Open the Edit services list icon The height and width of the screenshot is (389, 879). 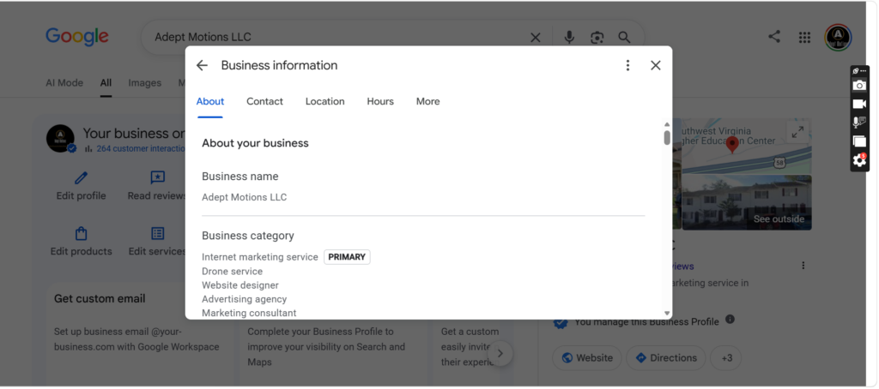click(x=158, y=233)
